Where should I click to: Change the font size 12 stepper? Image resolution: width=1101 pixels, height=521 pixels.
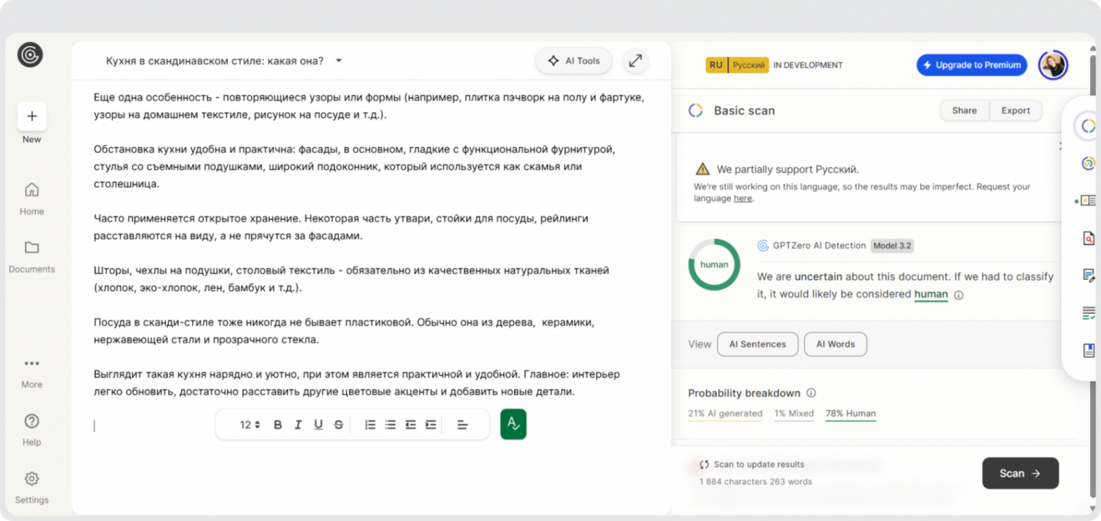pyautogui.click(x=250, y=425)
